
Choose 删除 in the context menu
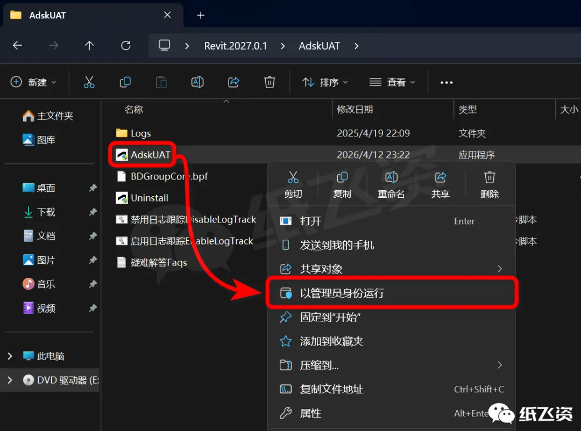(x=490, y=185)
